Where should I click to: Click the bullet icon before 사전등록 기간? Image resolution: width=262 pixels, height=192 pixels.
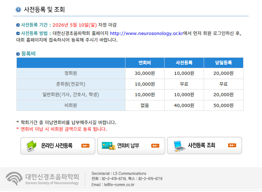point(18,25)
